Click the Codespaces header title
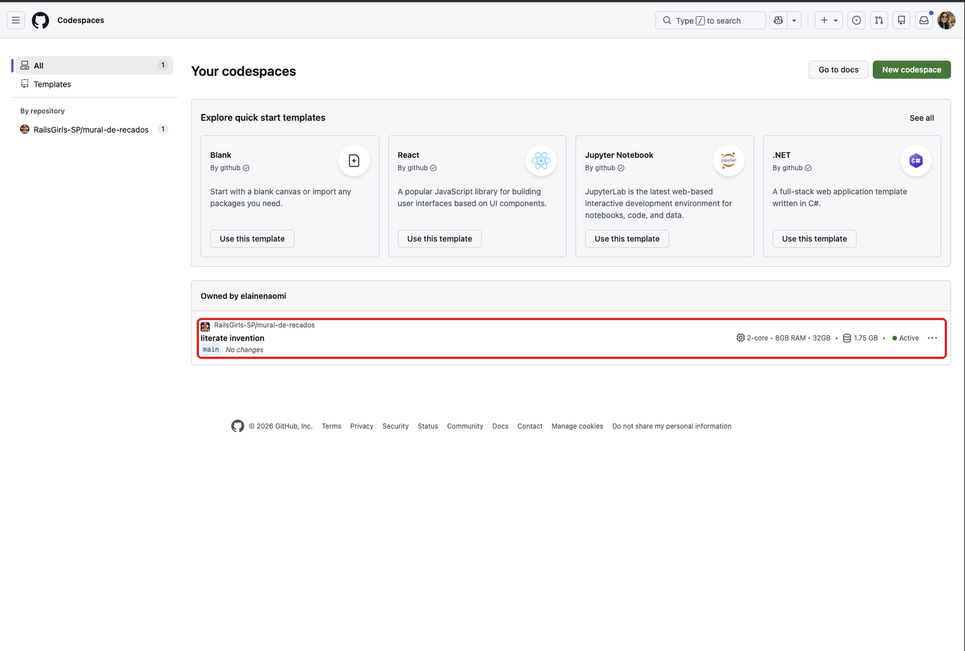The image size is (965, 651). pos(81,20)
